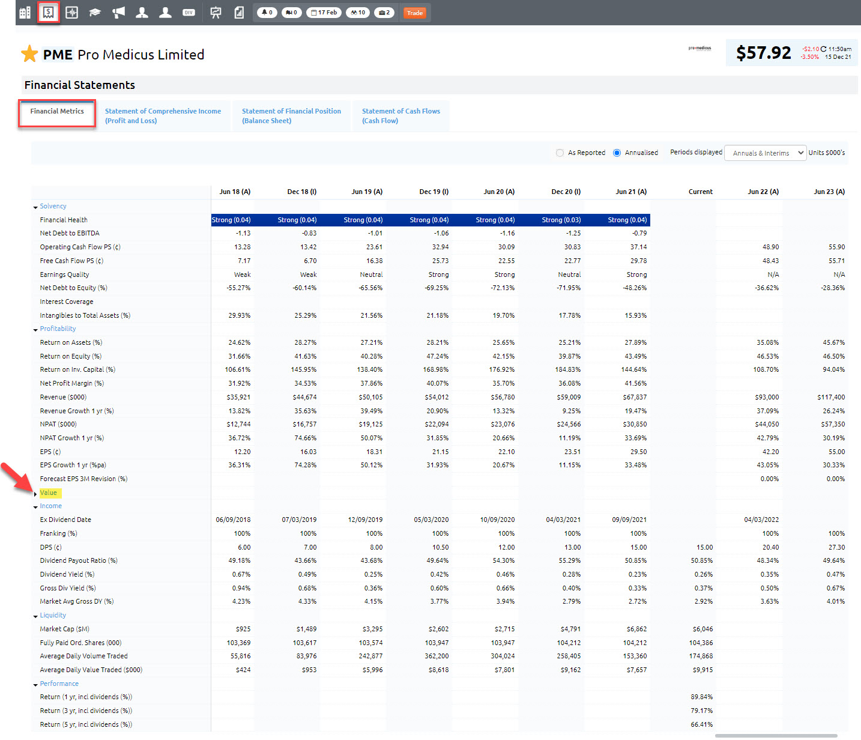Click the graduation cap icon
This screenshot has height=740, width=861.
click(95, 13)
